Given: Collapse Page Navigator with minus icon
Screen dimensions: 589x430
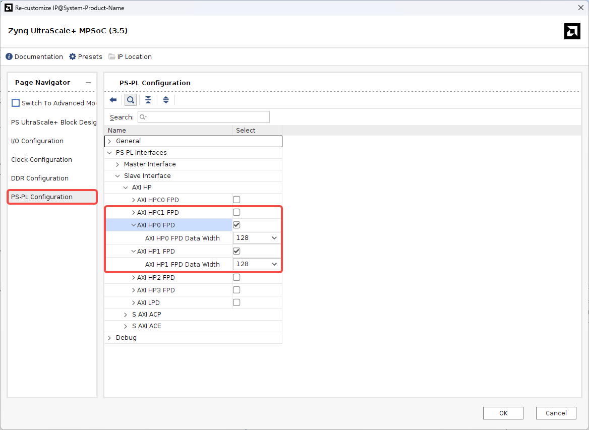Looking at the screenshot, I should 88,83.
